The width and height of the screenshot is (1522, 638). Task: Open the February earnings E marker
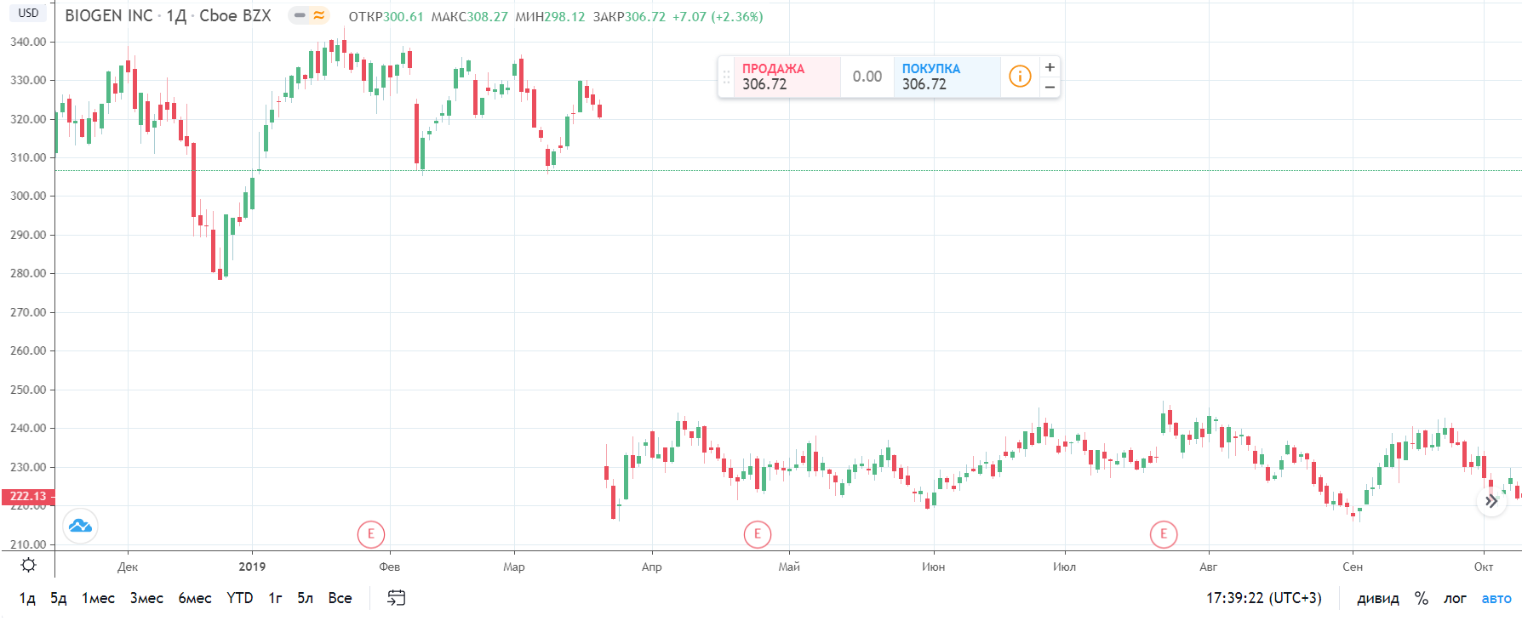click(371, 534)
